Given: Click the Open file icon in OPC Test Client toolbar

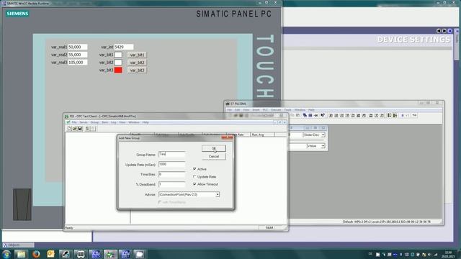Looking at the screenshot, I should pyautogui.click(x=74, y=129).
